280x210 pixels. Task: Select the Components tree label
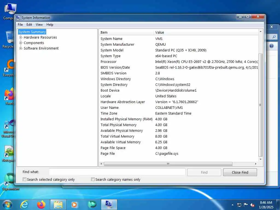tap(34, 43)
